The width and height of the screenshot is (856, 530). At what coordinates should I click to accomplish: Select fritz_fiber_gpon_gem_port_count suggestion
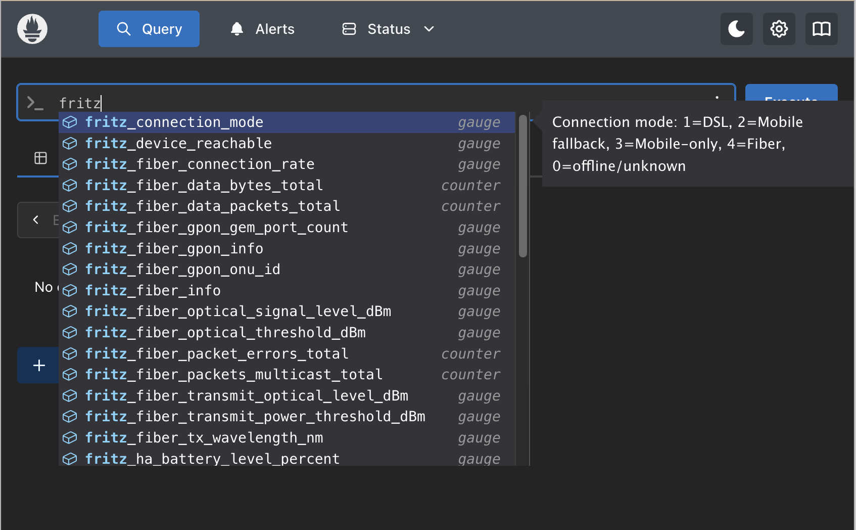pos(287,228)
